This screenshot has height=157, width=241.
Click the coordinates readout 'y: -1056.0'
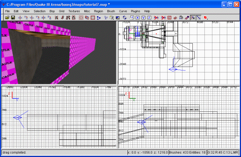145,152
